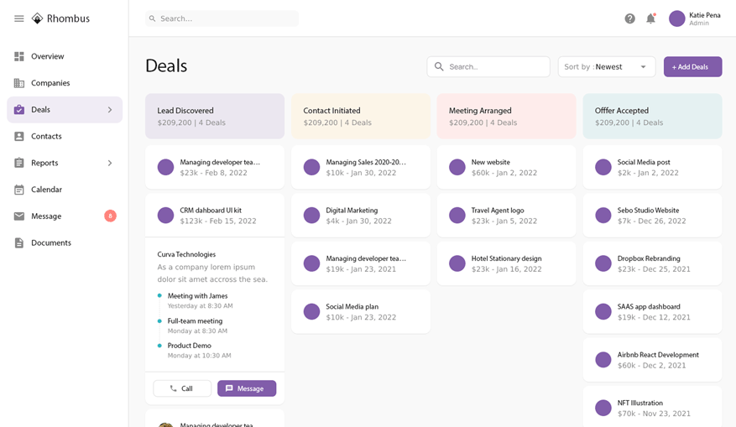This screenshot has height=427, width=736.
Task: Open Contacts from the sidebar
Action: point(46,136)
